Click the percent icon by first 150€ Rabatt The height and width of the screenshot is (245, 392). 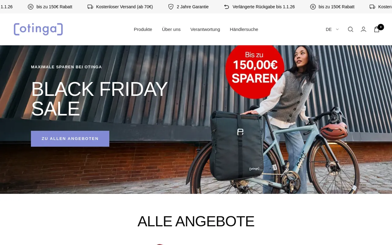coord(31,7)
